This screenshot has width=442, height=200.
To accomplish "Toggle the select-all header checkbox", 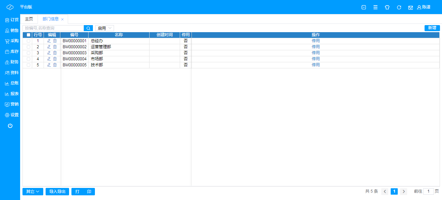I will coord(29,35).
